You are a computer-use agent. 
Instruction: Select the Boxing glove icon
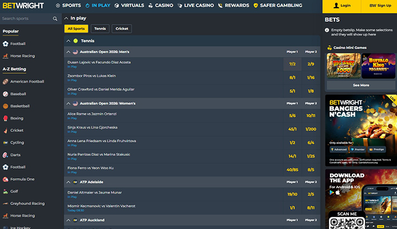pos(6,118)
